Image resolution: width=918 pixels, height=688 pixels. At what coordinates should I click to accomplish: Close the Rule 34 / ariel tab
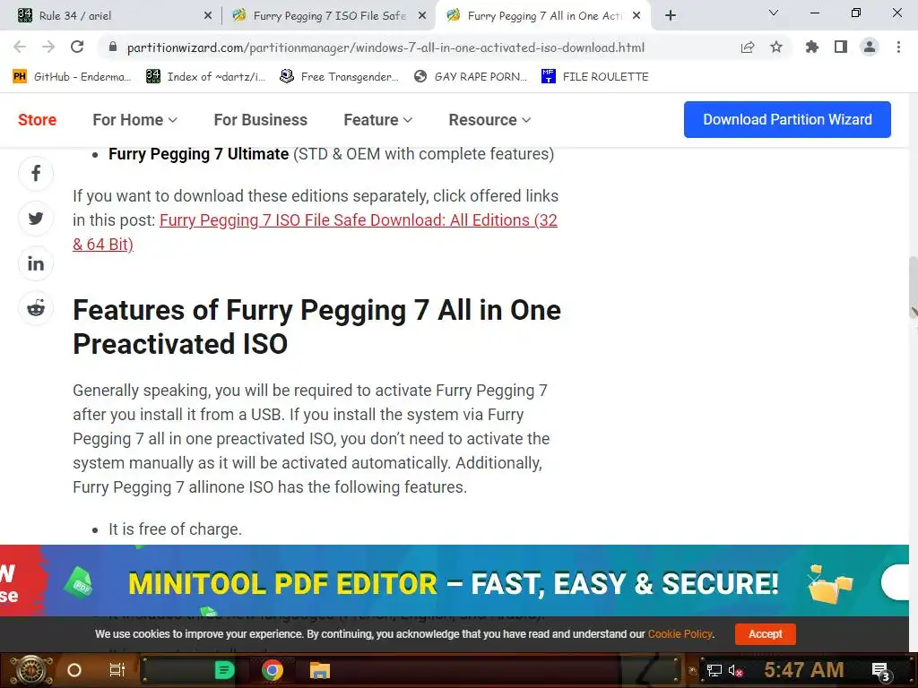208,16
